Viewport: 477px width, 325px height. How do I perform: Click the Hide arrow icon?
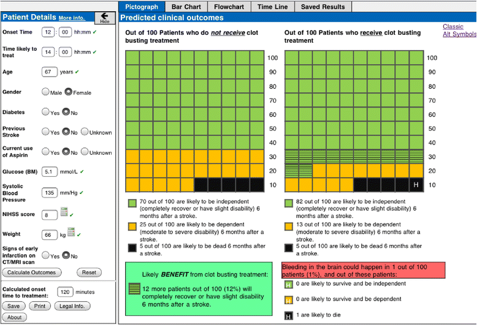pos(104,17)
